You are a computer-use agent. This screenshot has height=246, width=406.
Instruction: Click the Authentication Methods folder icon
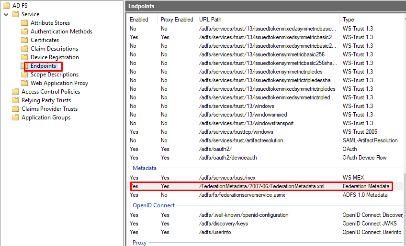click(x=24, y=31)
